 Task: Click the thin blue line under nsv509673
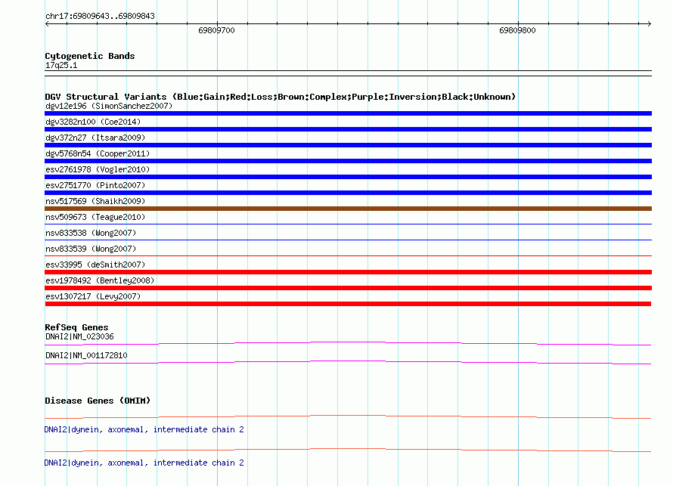(x=348, y=224)
